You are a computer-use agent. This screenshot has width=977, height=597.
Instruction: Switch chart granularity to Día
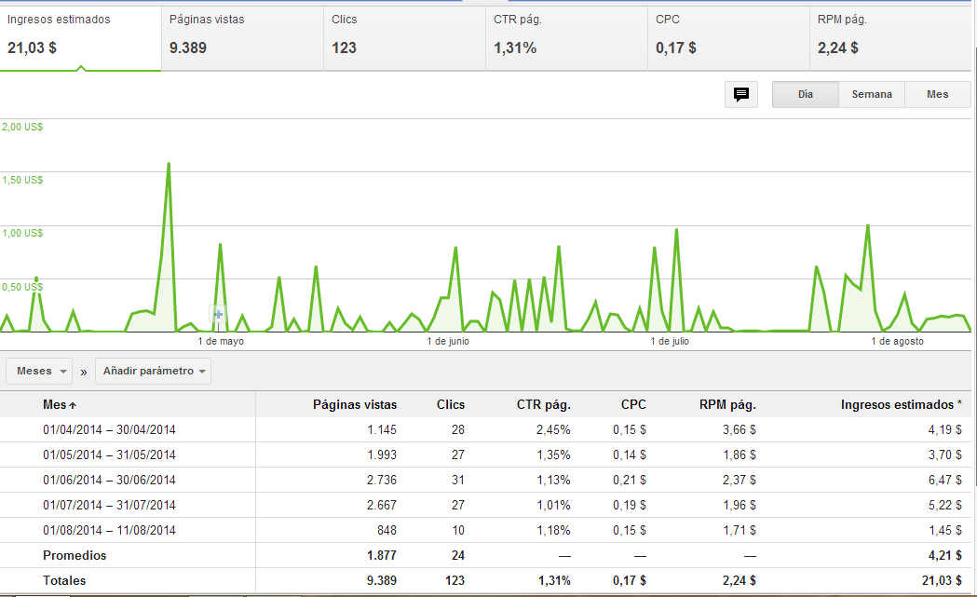(x=805, y=95)
